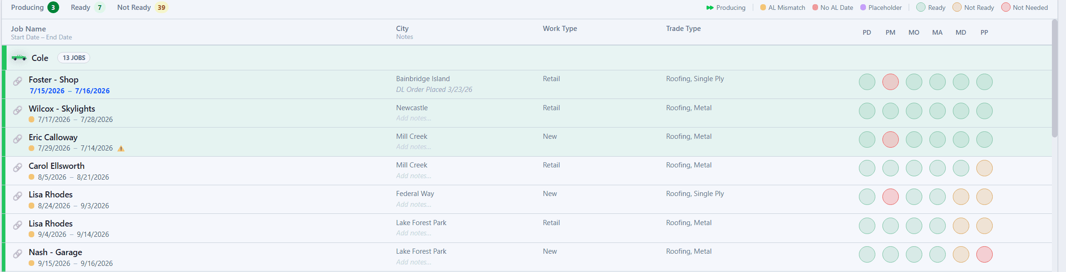Click the PM column header

pos(890,32)
